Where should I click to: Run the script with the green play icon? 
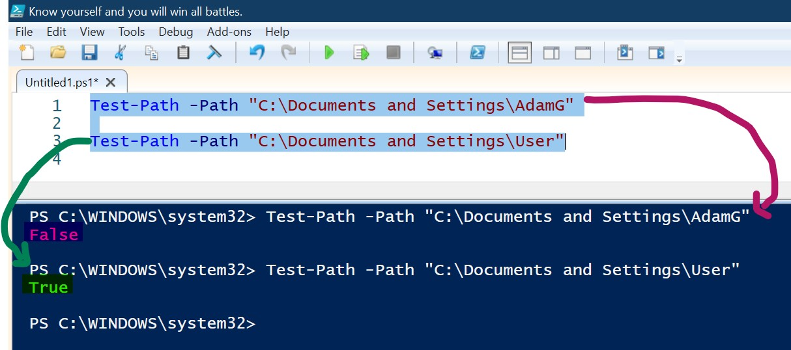point(329,53)
